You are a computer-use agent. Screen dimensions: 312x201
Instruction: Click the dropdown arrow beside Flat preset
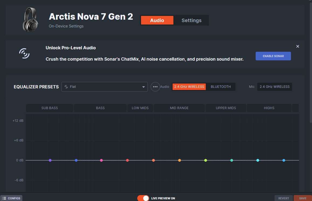[x=143, y=87]
